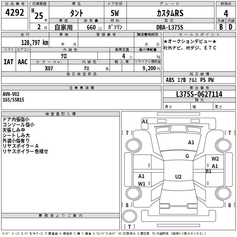Image resolution: width=237 pixels, height=237 pixels.
Task: Click the model code DBA-L375S
Action: pyautogui.click(x=170, y=27)
